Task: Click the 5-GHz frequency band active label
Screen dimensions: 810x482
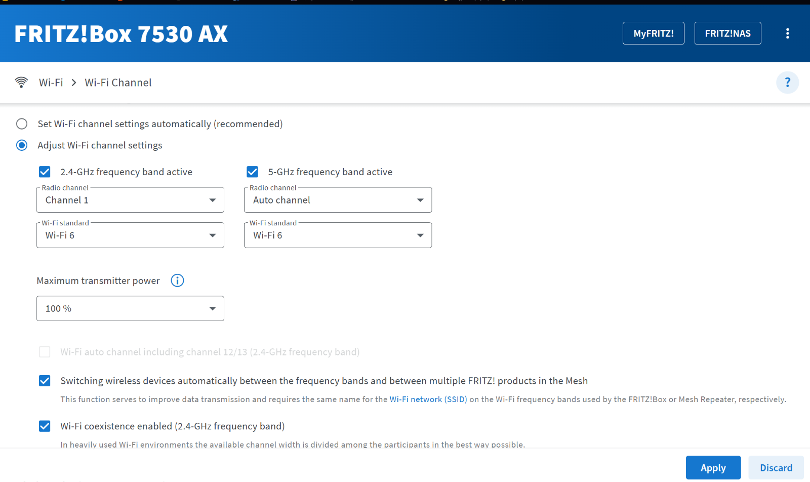Action: [330, 172]
